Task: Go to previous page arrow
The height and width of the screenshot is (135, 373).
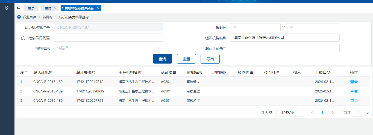Action: (312, 113)
